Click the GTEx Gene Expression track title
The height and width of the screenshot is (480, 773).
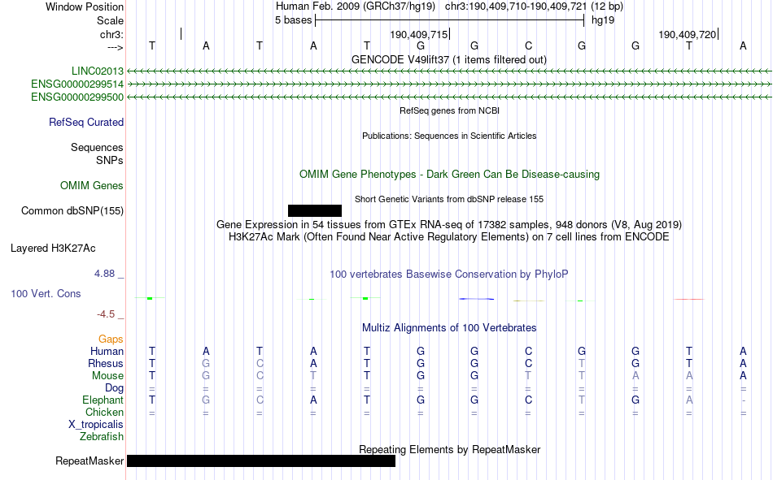coord(449,224)
